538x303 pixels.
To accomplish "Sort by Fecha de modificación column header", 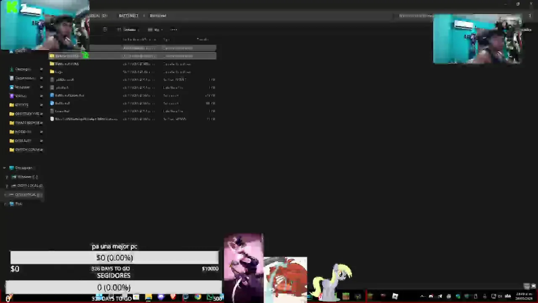I will [139, 40].
